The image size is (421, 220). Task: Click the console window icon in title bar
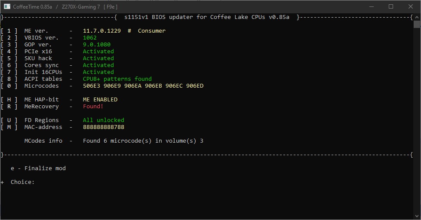click(7, 7)
